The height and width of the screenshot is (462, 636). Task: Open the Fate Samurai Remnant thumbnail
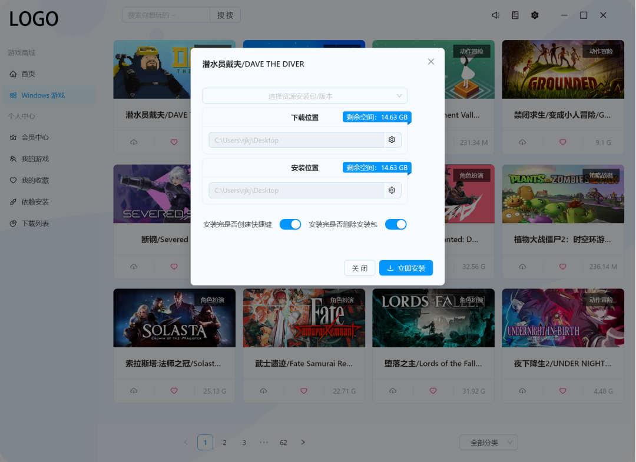(x=304, y=318)
